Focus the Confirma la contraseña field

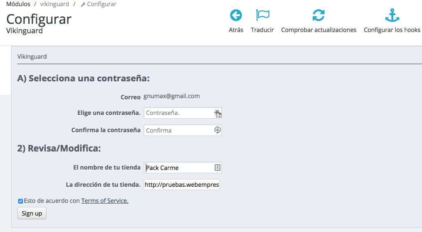pos(183,130)
